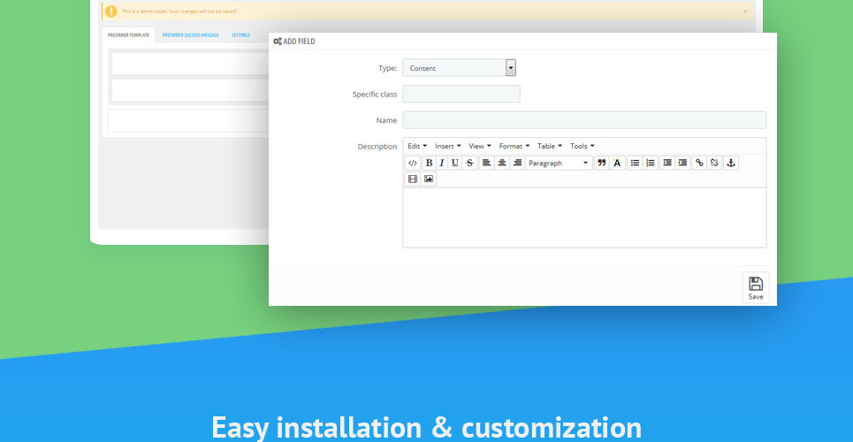Open the Insert menu in the editor
This screenshot has height=442, width=853.
[x=447, y=146]
